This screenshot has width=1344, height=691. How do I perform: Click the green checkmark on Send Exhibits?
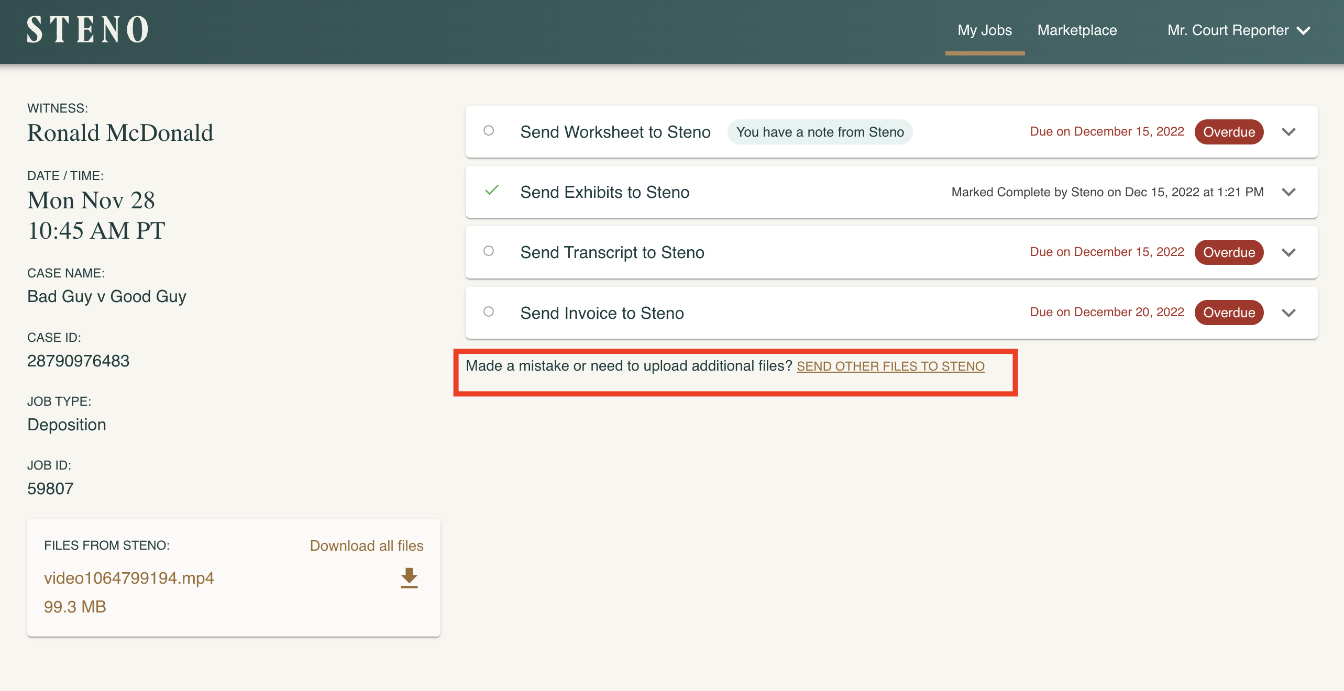click(492, 190)
